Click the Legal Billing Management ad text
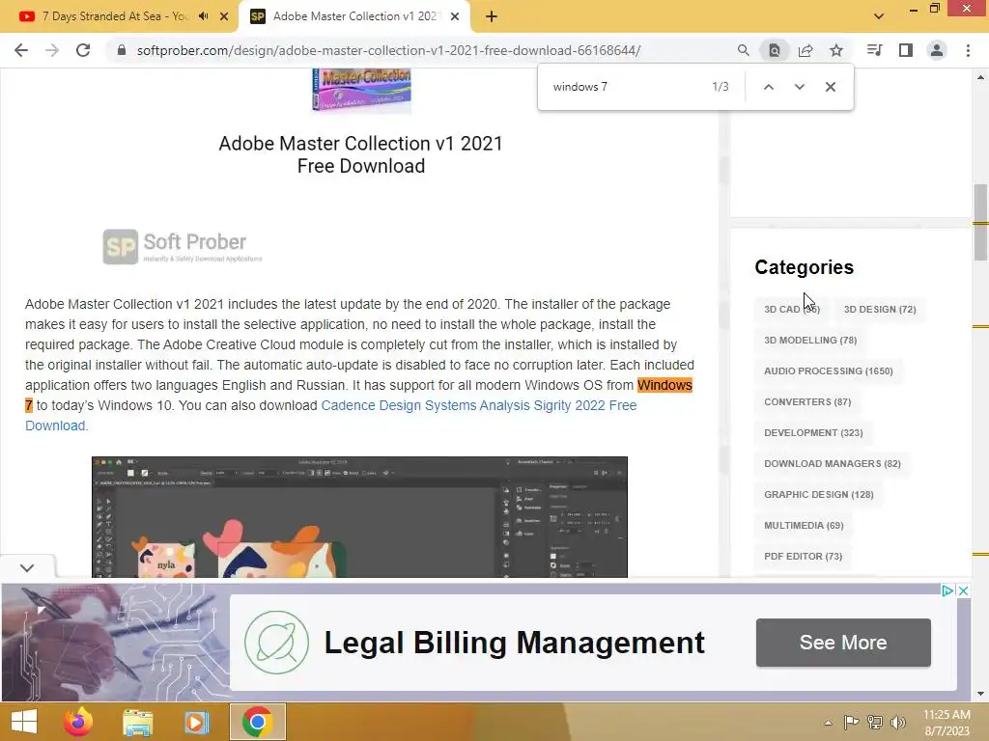This screenshot has width=989, height=741. click(x=514, y=643)
